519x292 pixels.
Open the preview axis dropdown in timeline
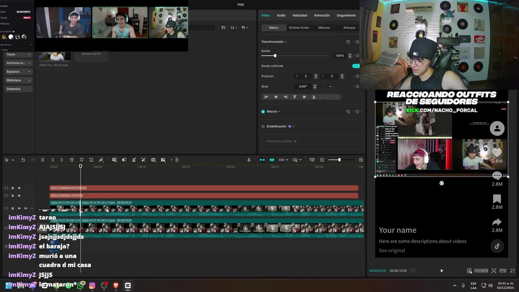click(300, 160)
